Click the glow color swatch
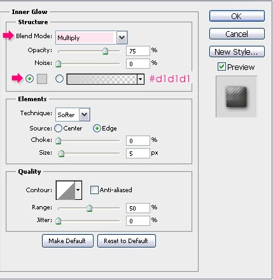 (42, 79)
